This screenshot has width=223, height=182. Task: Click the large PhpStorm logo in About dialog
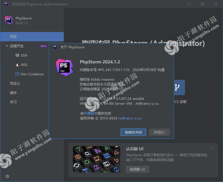[x=64, y=67]
